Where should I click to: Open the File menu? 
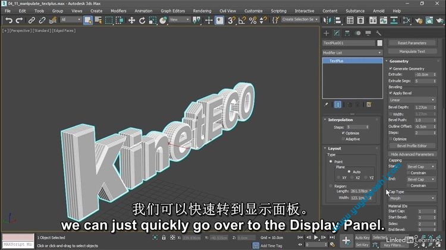(8, 11)
